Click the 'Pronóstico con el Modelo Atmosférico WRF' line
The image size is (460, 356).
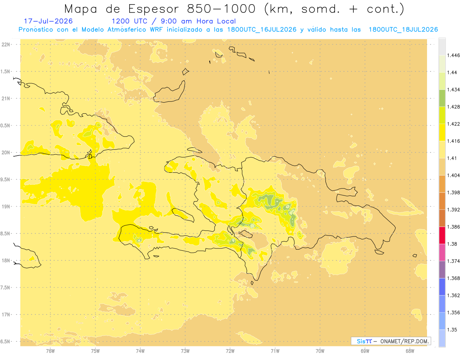coord(228,30)
